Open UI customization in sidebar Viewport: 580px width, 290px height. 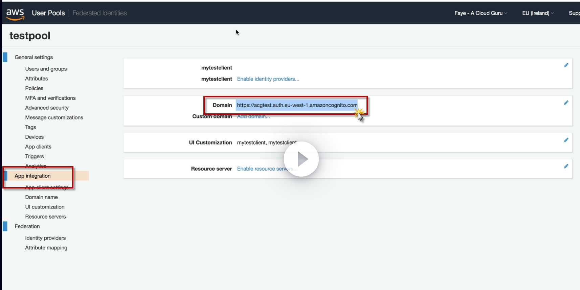[x=45, y=207]
